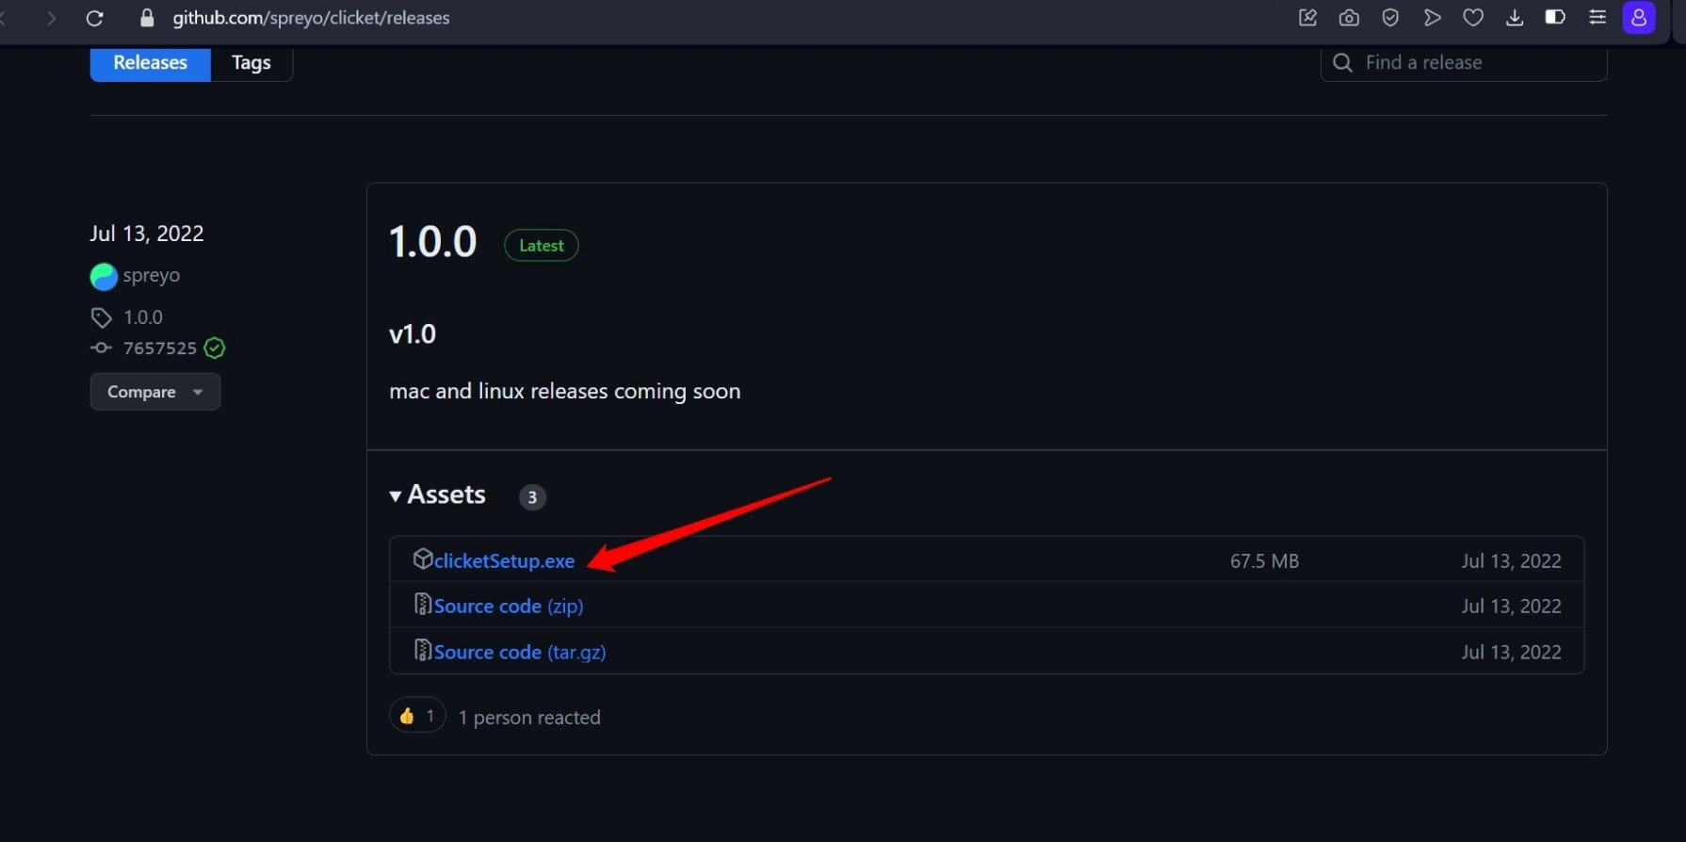This screenshot has width=1686, height=842.
Task: Click the Latest release badge
Action: [x=542, y=246]
